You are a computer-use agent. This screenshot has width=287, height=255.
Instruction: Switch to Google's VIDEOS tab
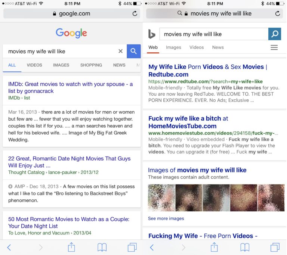(34, 65)
